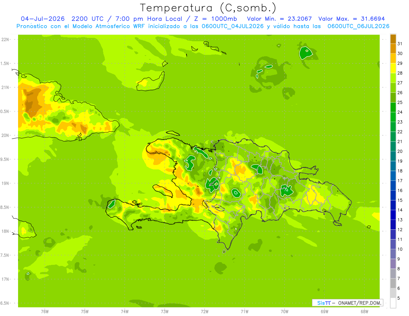Click the '19N' latitude axis label
This screenshot has height=316, width=409.
[5, 183]
